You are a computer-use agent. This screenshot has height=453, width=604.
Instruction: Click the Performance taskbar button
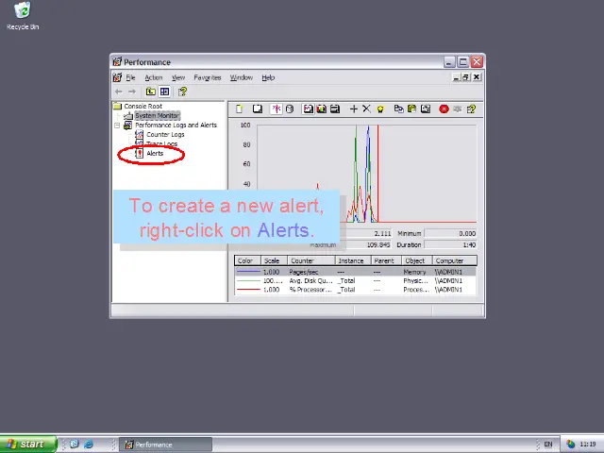click(x=165, y=445)
